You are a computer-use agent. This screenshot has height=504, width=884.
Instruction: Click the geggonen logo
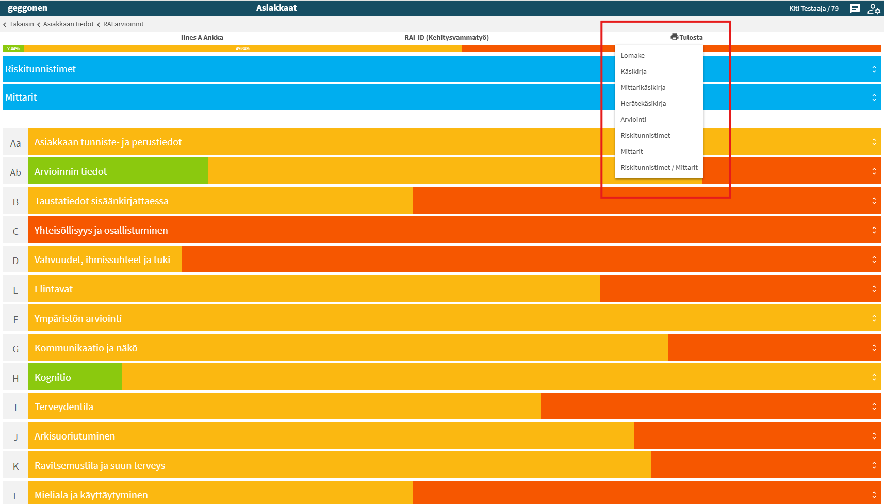pos(27,8)
